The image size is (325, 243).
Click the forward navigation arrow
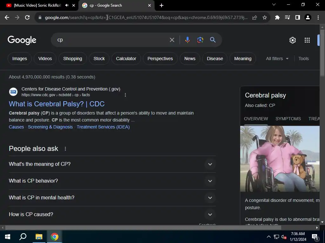tap(17, 18)
